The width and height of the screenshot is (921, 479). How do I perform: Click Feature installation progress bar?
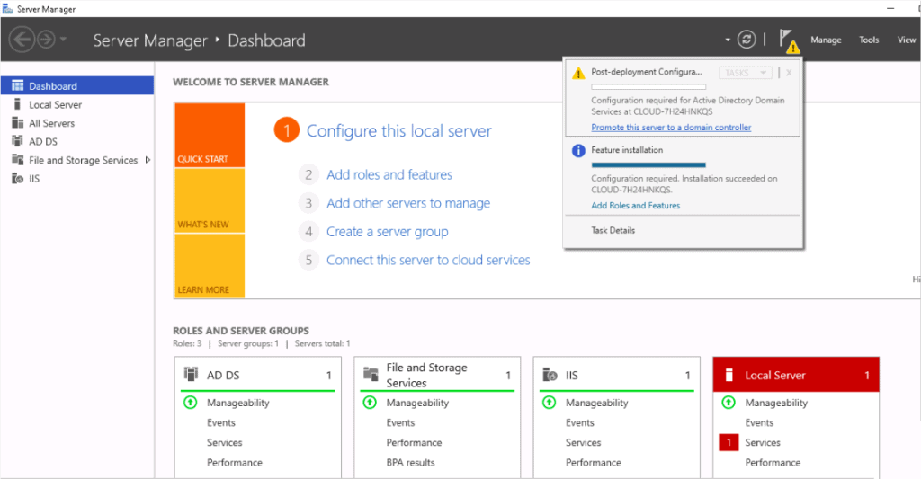pos(648,165)
